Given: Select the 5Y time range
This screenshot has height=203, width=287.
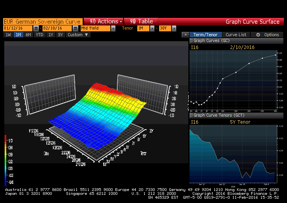Looking at the screenshot, I should tap(60, 35).
